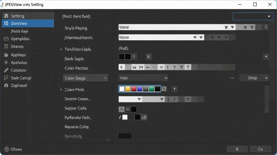Click the Snyle Peying label
This screenshot has width=277, height=155.
[76, 28]
